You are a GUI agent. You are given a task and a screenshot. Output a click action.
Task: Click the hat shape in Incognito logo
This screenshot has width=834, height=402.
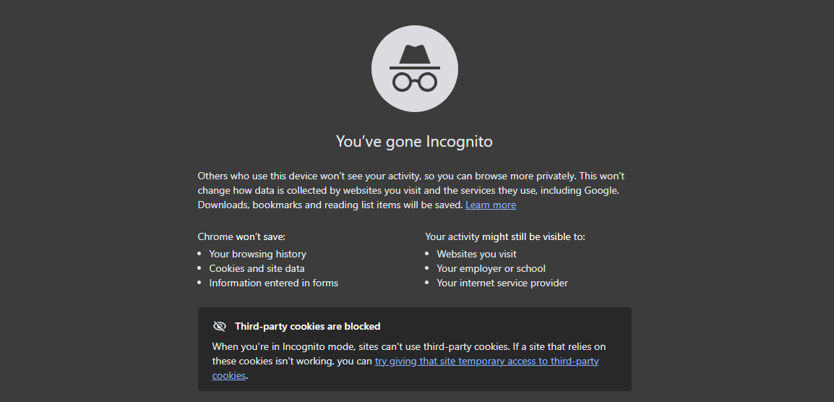[414, 56]
